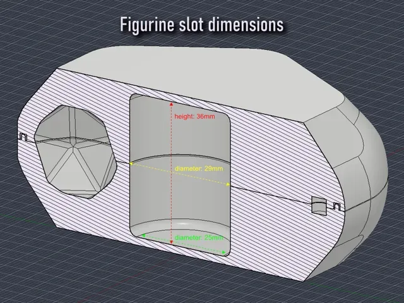Viewport: 404px width, 303px height.
Task: Click the green 'diameter: 25mm' label
Action: coord(199,237)
